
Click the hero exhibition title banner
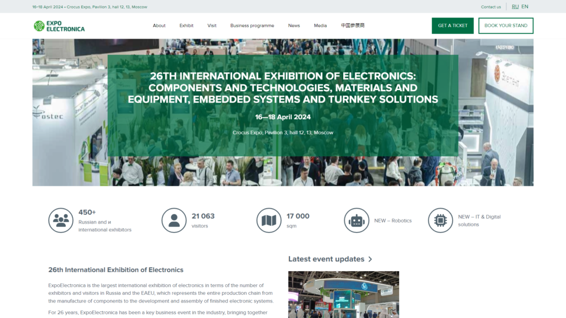tap(283, 88)
